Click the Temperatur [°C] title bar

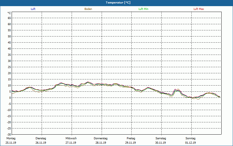tap(116, 3)
